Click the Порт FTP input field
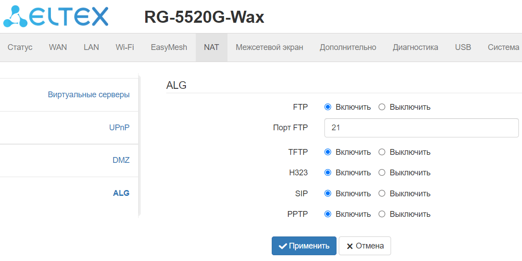The image size is (522, 261). 421,128
